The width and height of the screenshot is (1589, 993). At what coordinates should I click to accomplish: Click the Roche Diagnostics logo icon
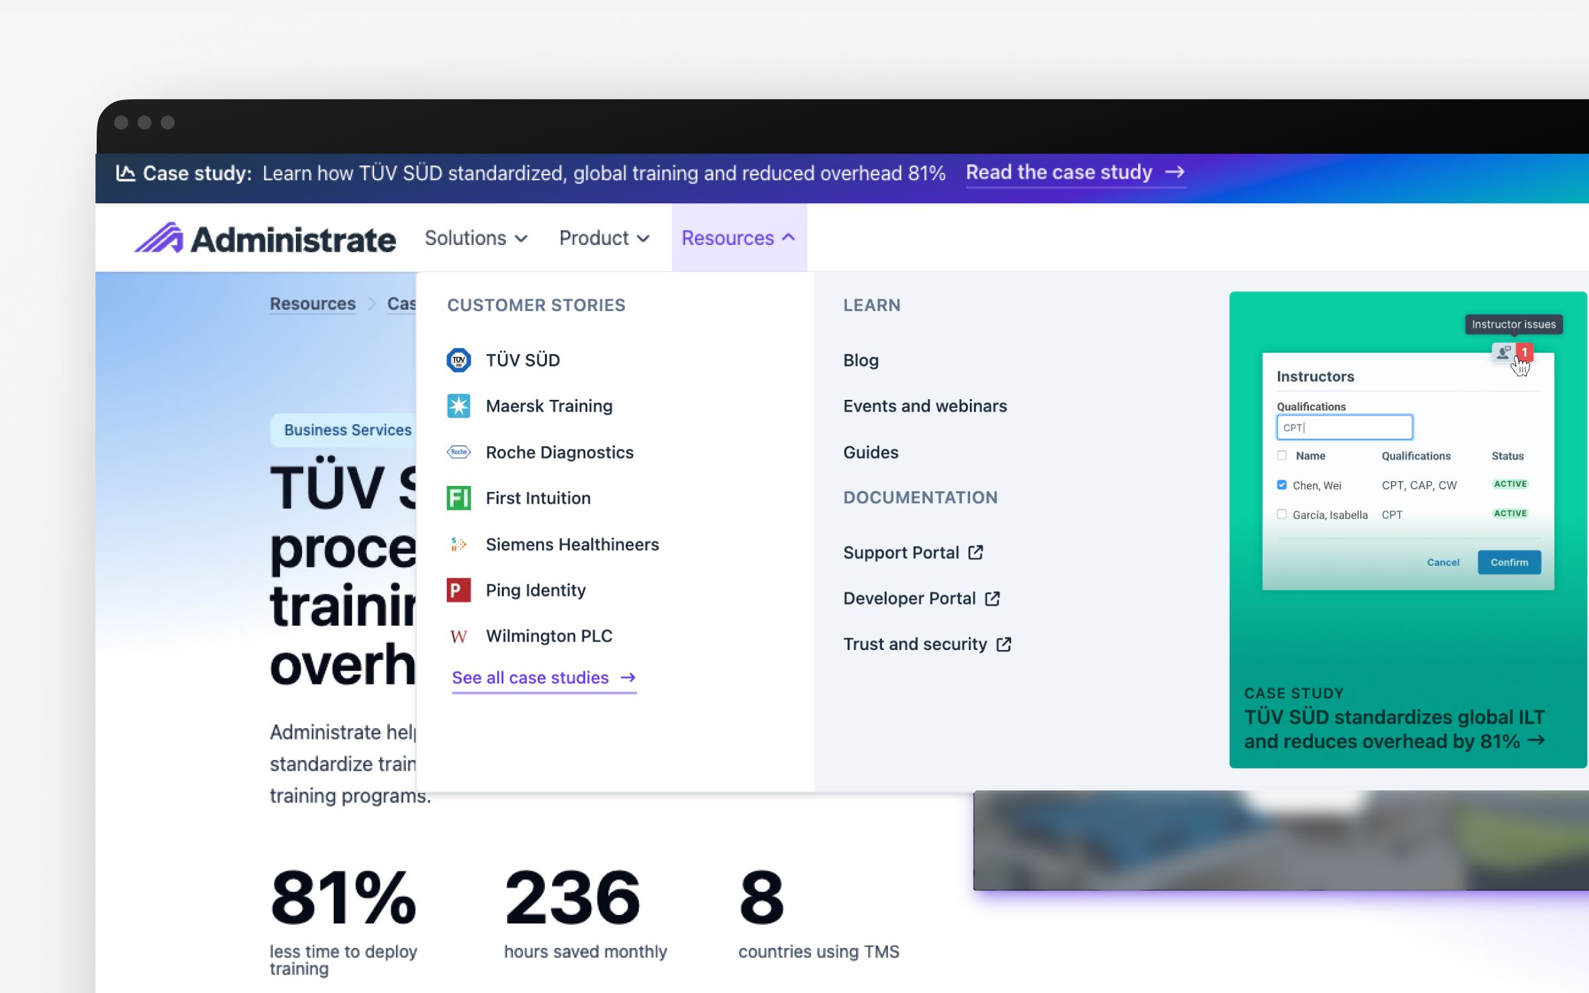click(x=458, y=452)
